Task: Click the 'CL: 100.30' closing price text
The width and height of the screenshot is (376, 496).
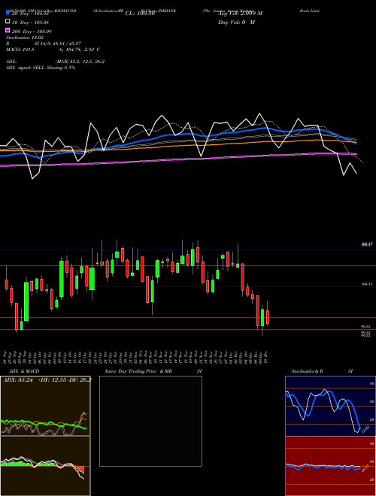Action: click(140, 14)
